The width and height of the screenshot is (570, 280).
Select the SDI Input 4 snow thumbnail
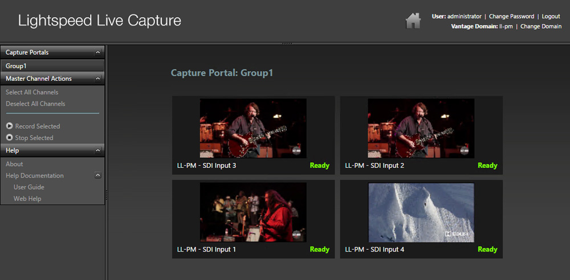[x=421, y=212]
